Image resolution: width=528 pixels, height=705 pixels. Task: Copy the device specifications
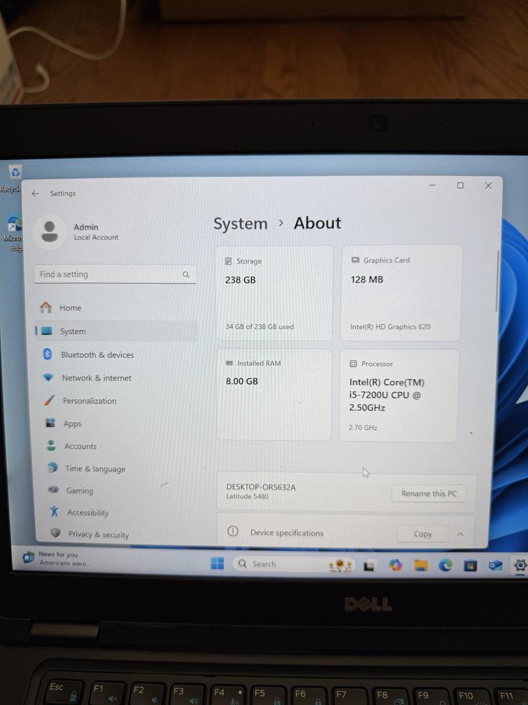click(x=422, y=534)
